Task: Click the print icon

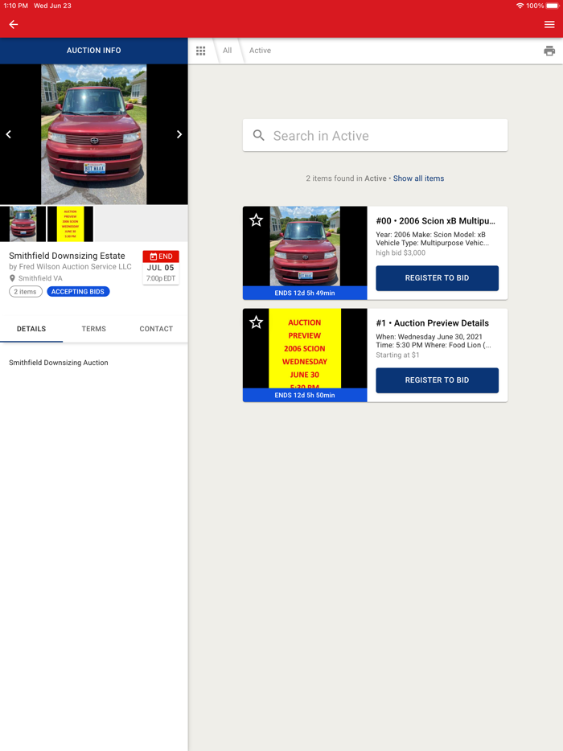Action: 549,51
